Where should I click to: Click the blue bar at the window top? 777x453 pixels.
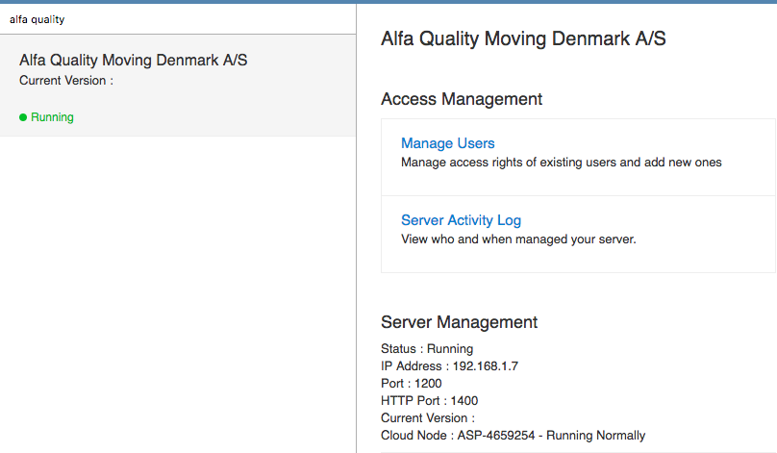pyautogui.click(x=388, y=2)
